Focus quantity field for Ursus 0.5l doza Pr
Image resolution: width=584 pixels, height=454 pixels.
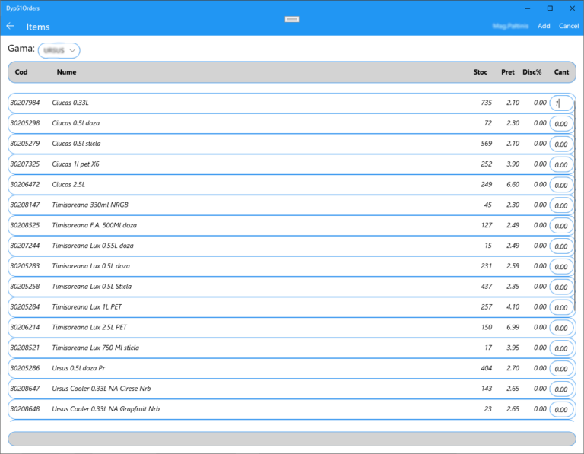coord(561,369)
